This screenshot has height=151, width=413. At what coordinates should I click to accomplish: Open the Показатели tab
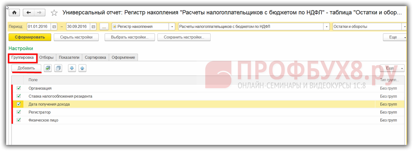click(x=69, y=57)
